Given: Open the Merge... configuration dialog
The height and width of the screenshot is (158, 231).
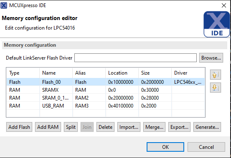Looking at the screenshot, I should point(154,127).
